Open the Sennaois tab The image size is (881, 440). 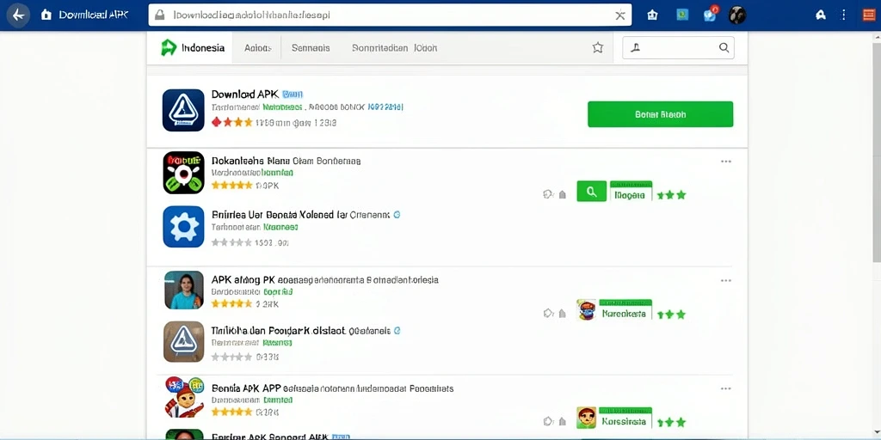coord(311,48)
